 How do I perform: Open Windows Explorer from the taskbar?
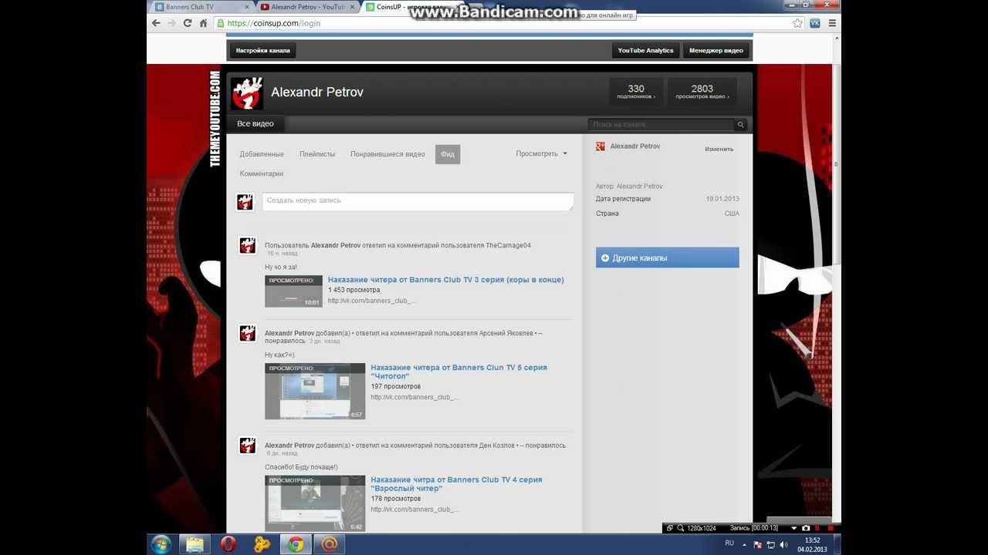(195, 544)
